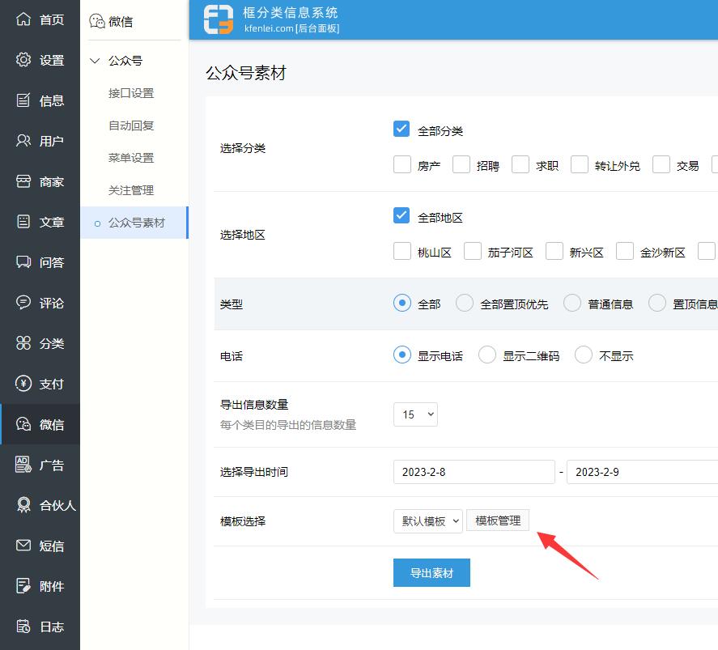Open Q&A chat bubble icon
The image size is (718, 650).
tap(24, 262)
